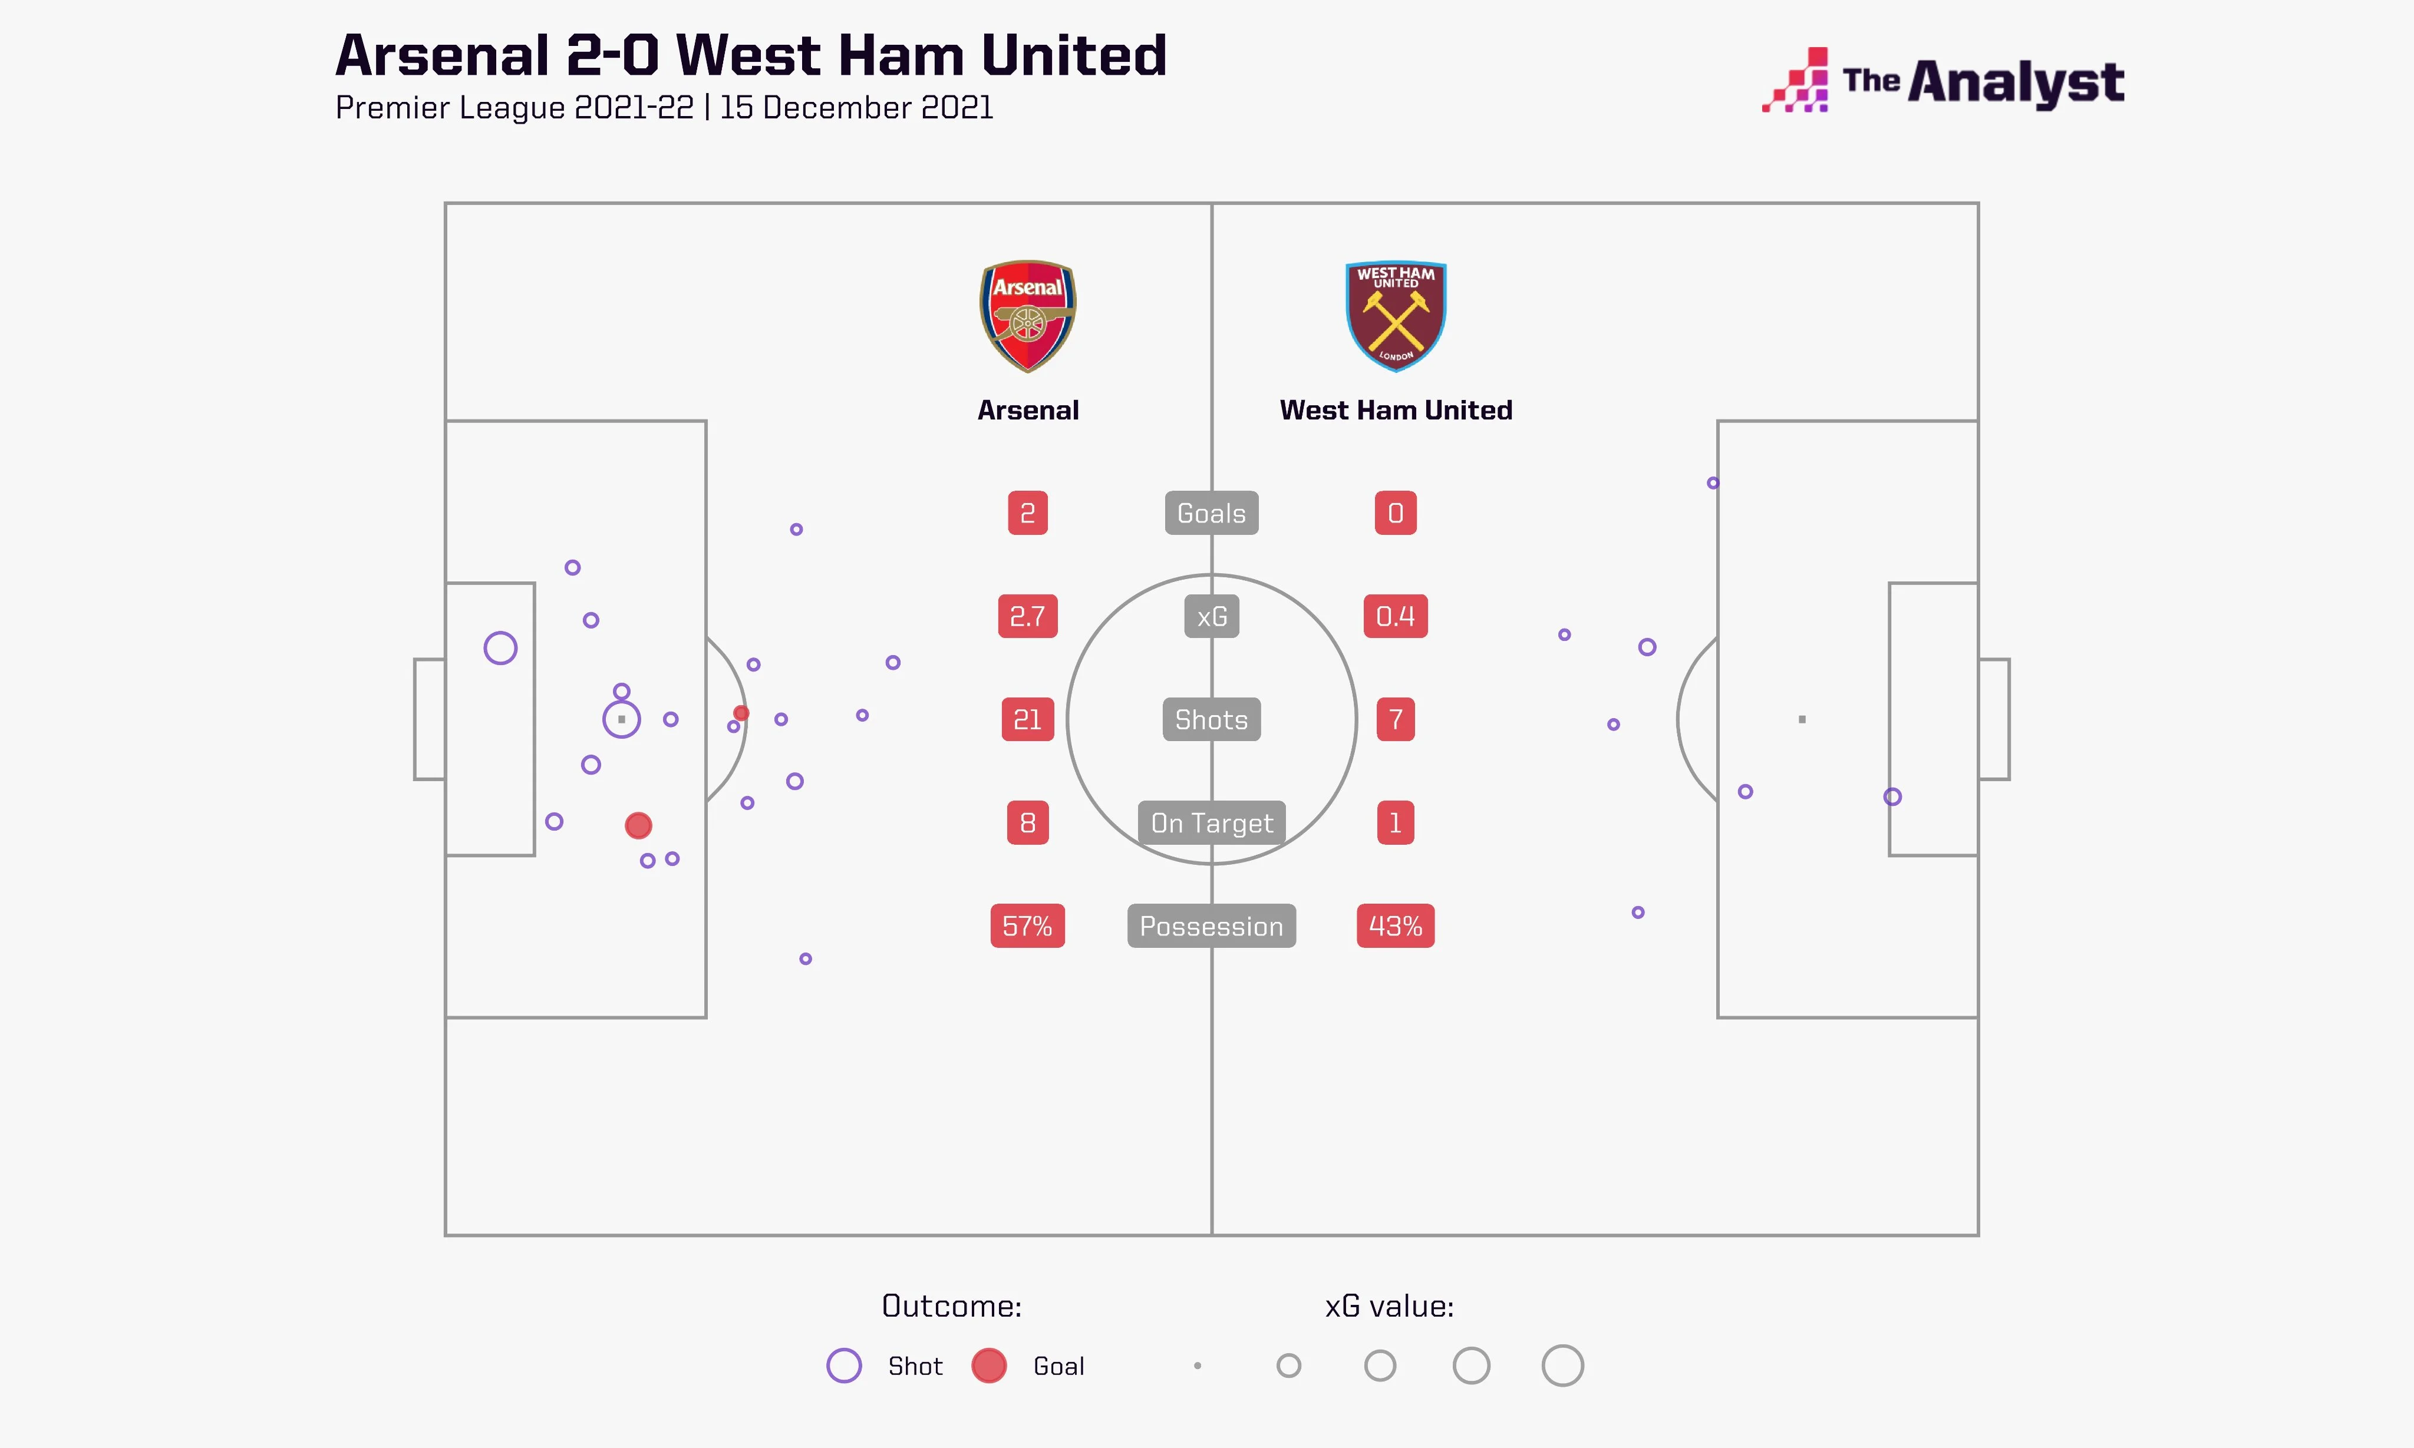
Task: Click Arsenal's 21 shots value
Action: (x=1027, y=720)
